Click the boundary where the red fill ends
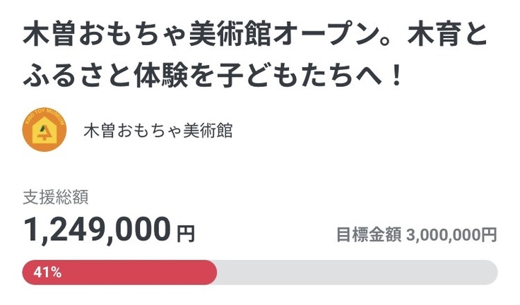 pyautogui.click(x=215, y=273)
